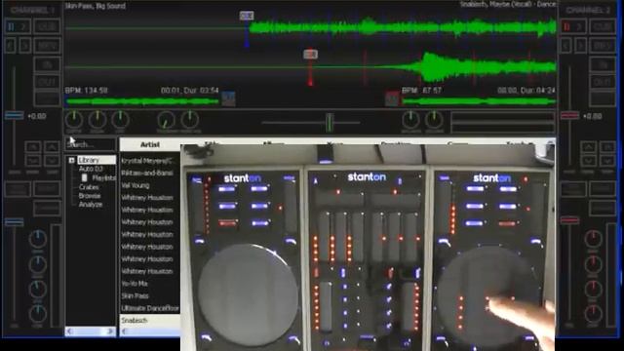Viewport: 624px width, 351px height.
Task: Click Channel 1 pitch slider handle
Action: [x=15, y=116]
